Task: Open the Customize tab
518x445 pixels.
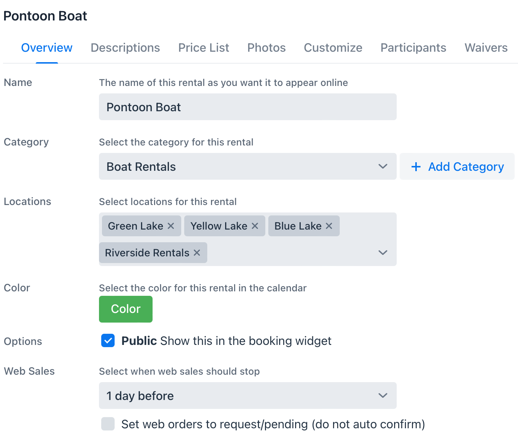Action: [x=333, y=48]
